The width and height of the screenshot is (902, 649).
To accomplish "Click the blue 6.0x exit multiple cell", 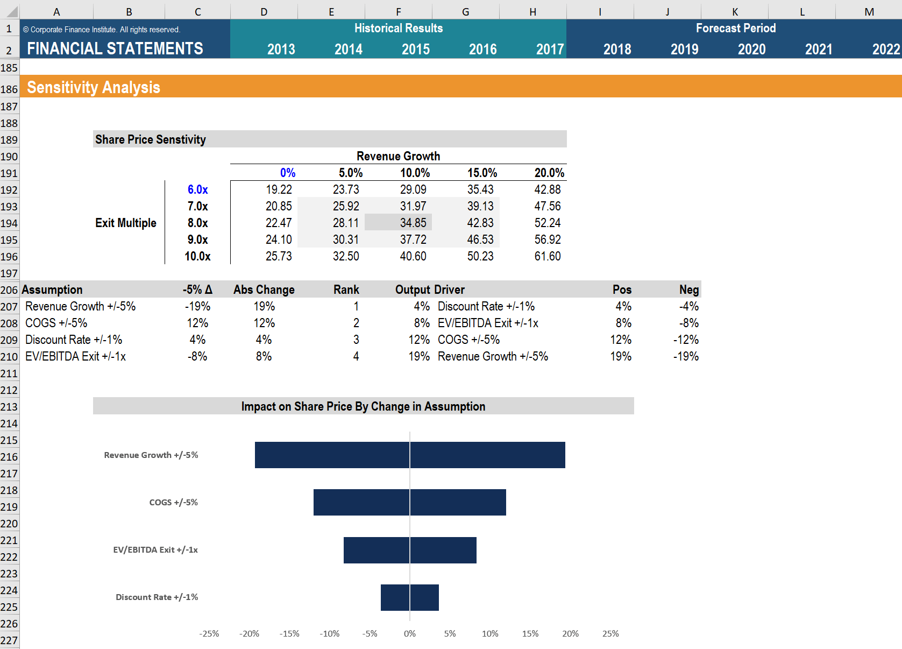I will click(196, 189).
